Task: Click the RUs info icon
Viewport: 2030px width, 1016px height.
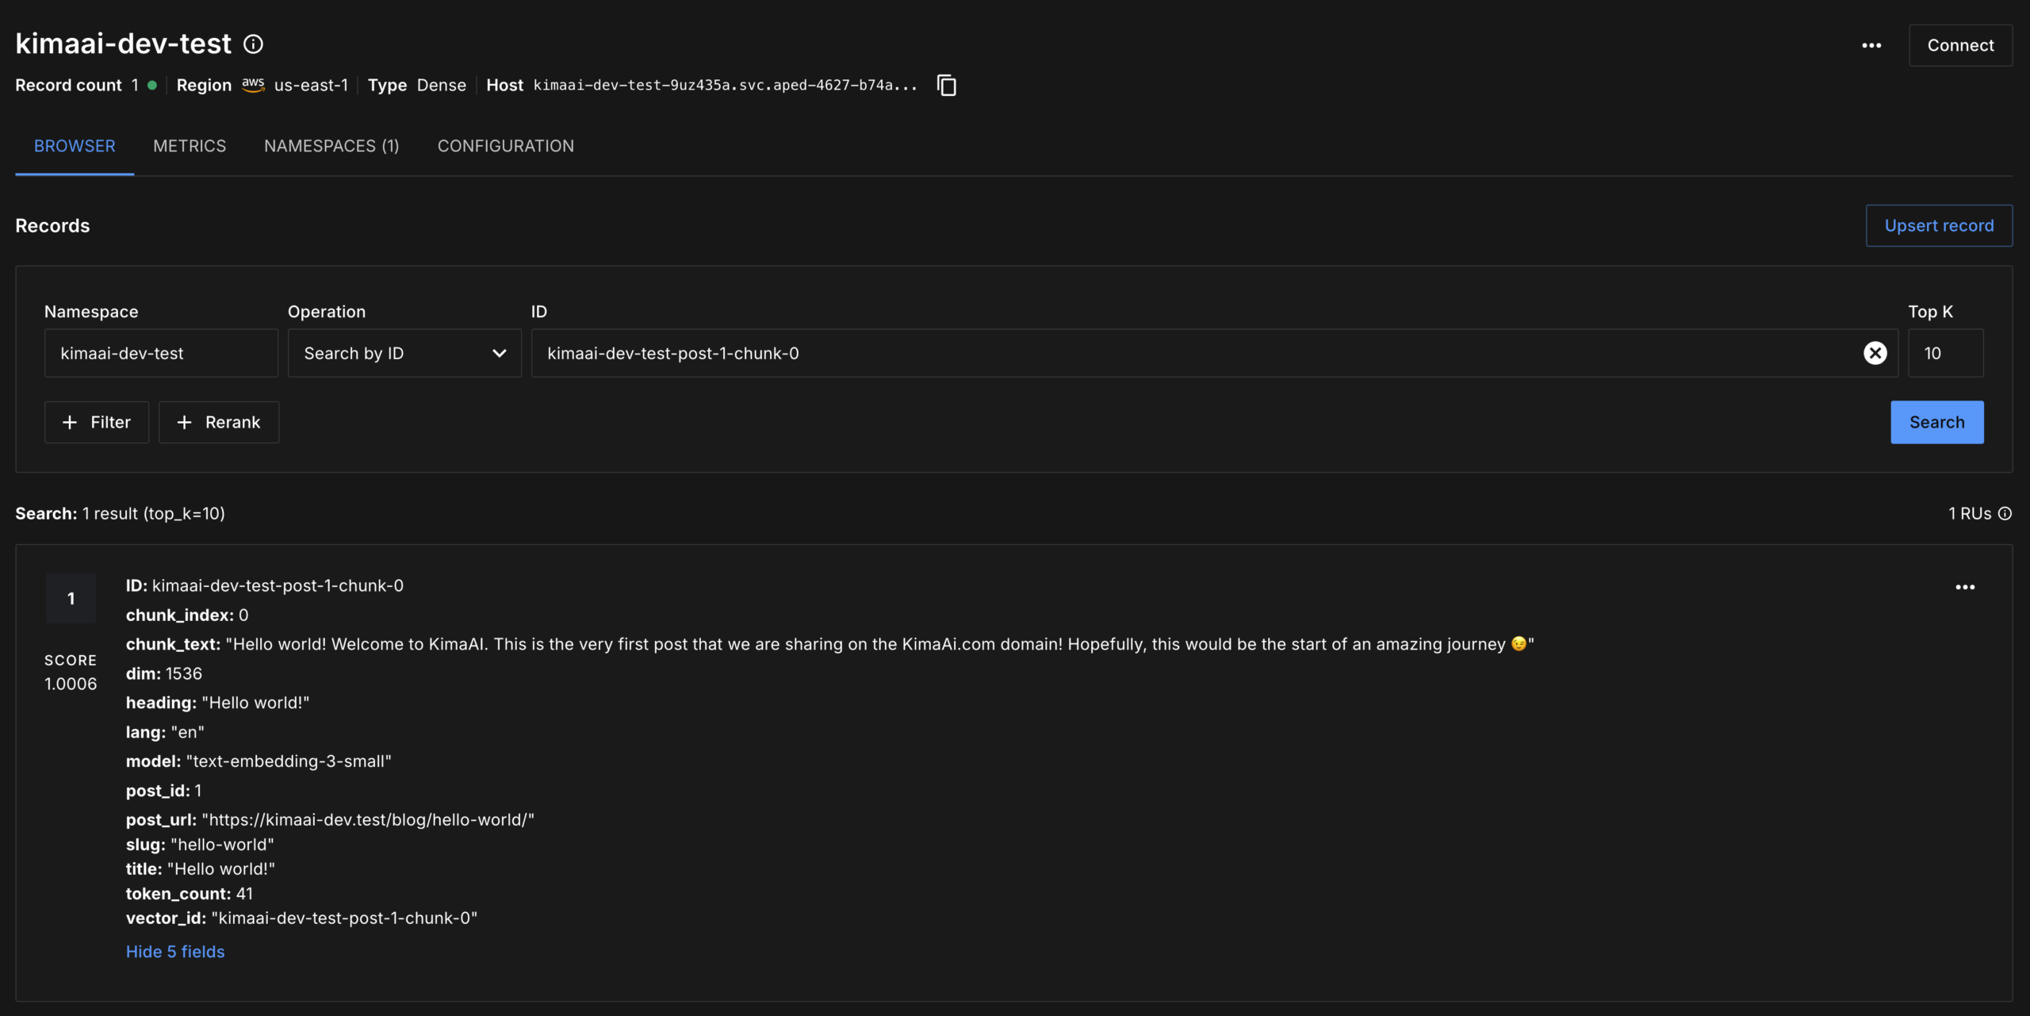Action: point(2005,513)
